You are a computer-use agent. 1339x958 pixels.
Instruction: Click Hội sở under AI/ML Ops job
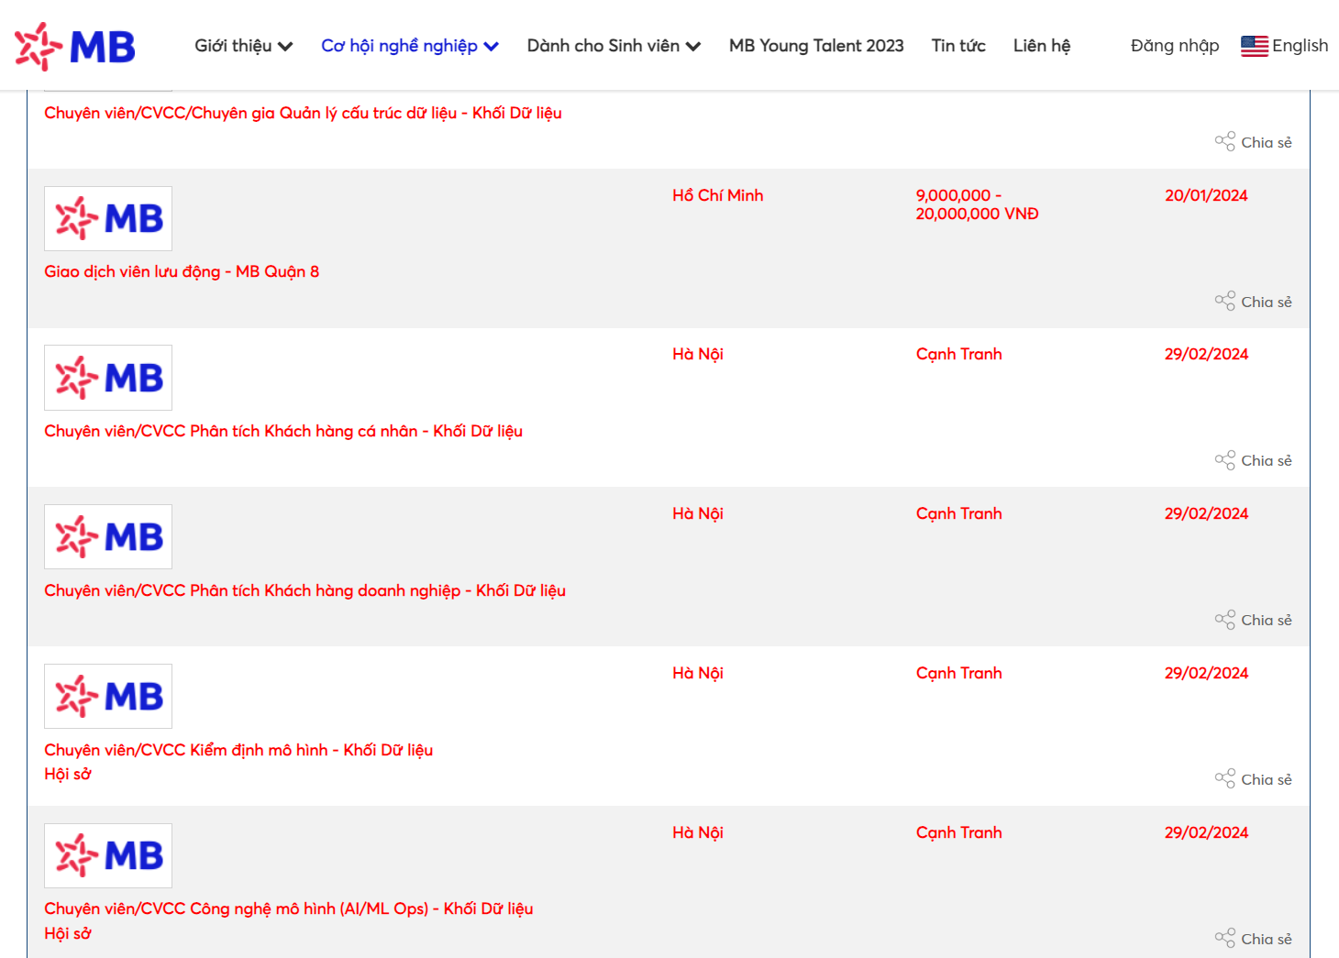coord(68,933)
